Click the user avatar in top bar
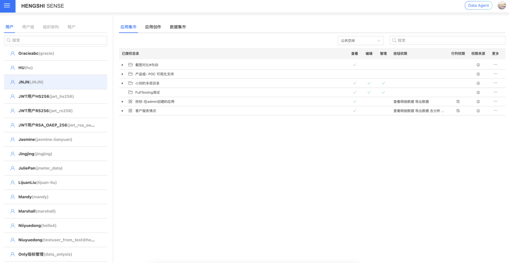This screenshot has height=263, width=509. tap(502, 5)
